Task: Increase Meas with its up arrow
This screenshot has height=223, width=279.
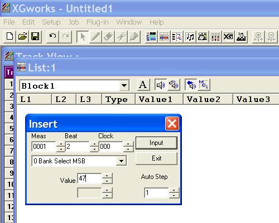Action: click(x=61, y=144)
